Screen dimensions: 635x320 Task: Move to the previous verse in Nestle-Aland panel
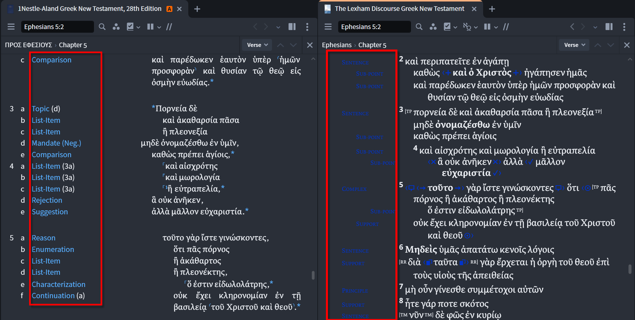click(280, 45)
